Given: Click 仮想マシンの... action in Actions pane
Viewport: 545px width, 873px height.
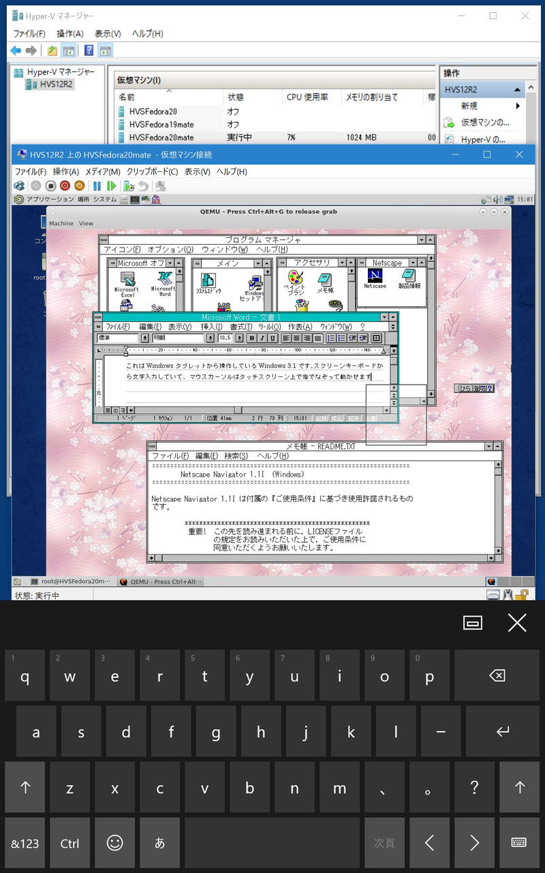Looking at the screenshot, I should (485, 123).
